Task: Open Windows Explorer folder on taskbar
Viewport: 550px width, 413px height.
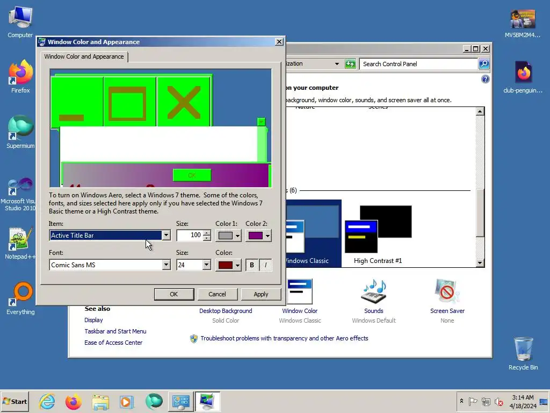Action: 100,401
